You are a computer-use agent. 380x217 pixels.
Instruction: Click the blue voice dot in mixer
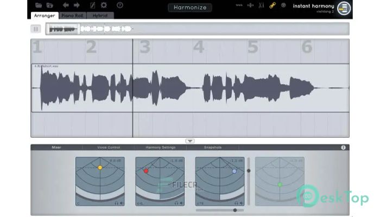click(235, 171)
